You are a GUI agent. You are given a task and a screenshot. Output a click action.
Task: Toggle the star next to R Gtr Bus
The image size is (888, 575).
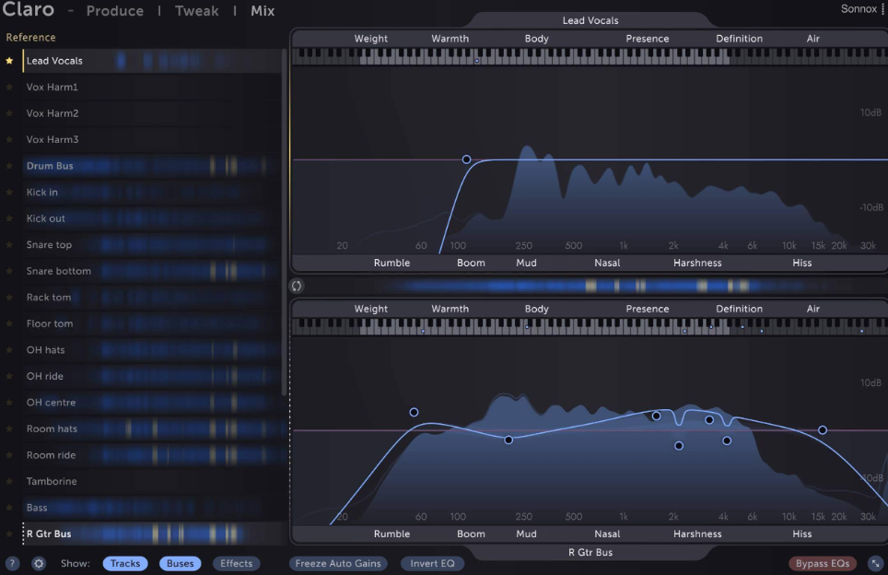tap(9, 534)
